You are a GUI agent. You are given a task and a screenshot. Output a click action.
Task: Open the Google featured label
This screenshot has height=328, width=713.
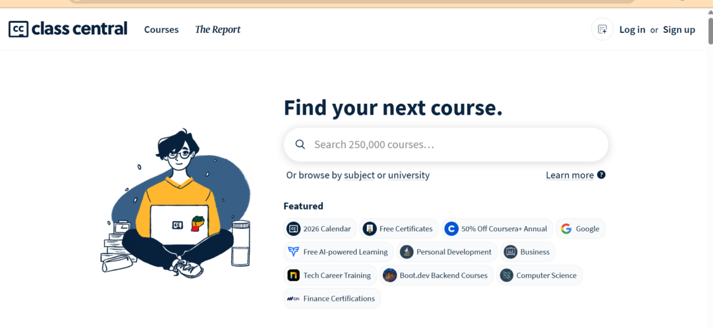pos(588,229)
